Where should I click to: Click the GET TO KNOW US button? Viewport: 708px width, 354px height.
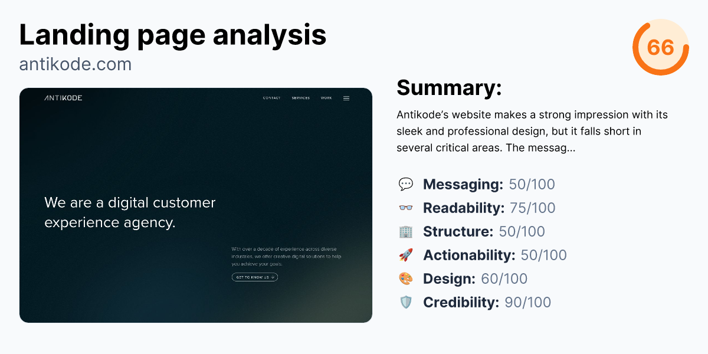tap(254, 277)
